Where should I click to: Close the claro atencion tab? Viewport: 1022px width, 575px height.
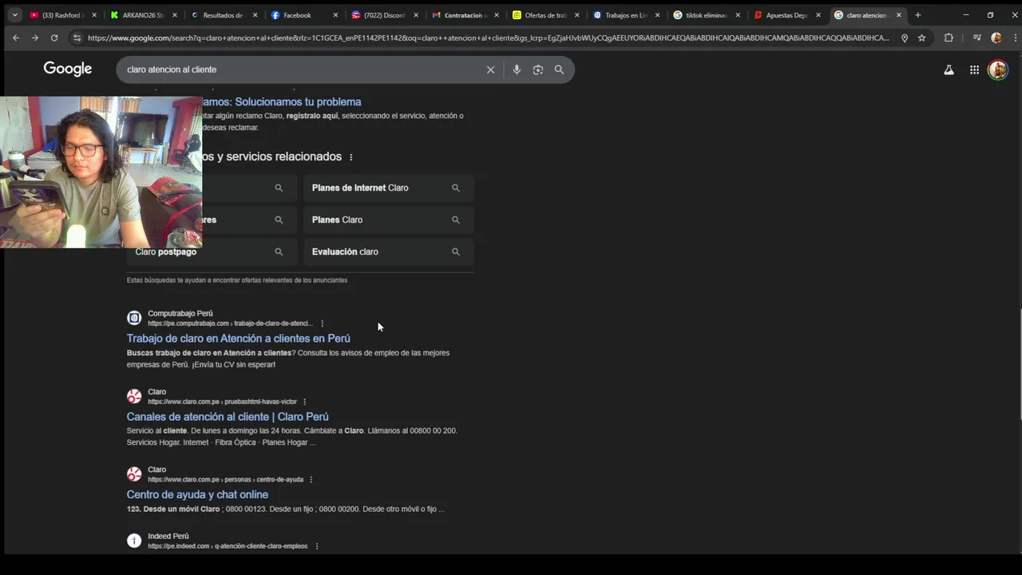point(898,15)
